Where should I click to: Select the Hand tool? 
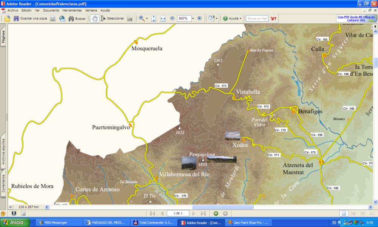[94, 18]
